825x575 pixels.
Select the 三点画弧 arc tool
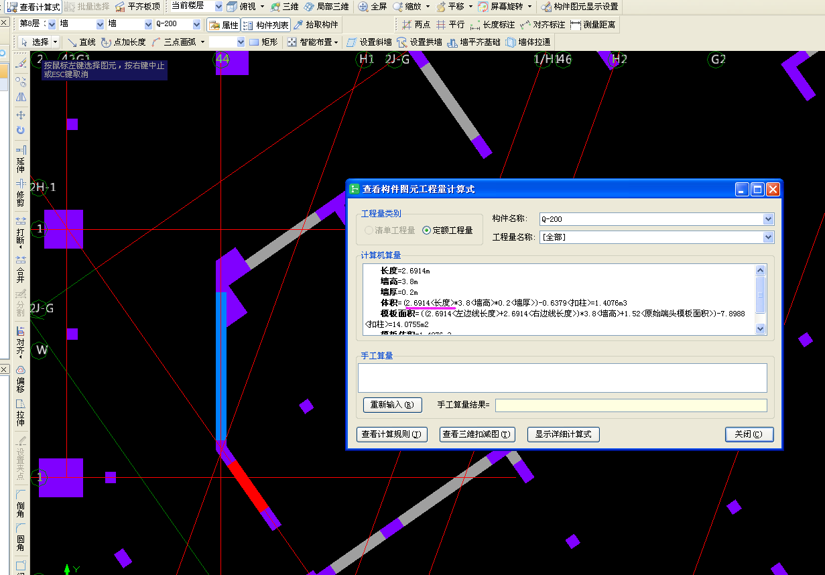click(x=174, y=42)
